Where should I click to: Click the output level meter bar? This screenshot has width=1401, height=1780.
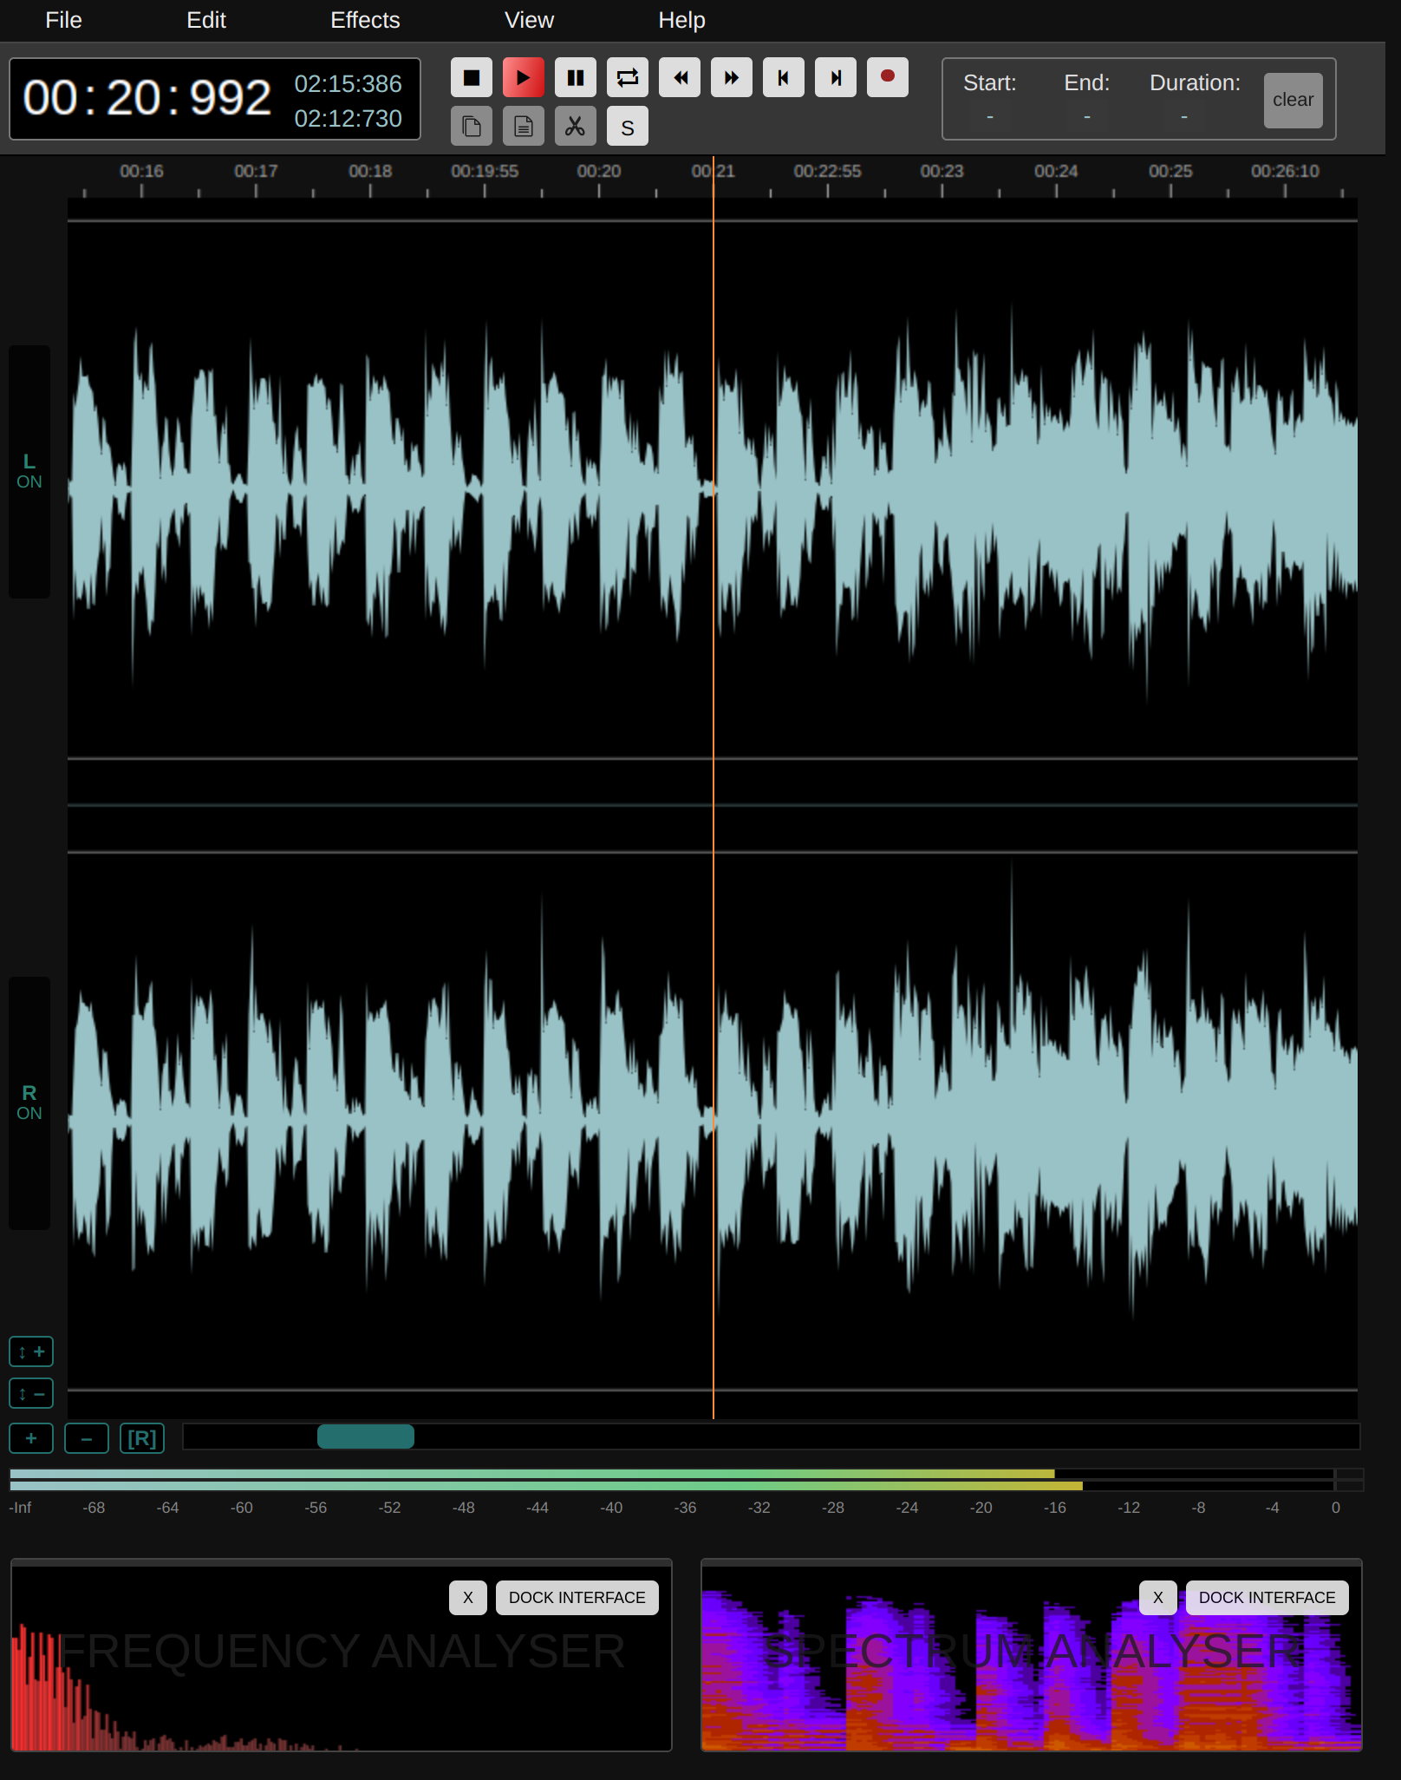coord(687,1480)
